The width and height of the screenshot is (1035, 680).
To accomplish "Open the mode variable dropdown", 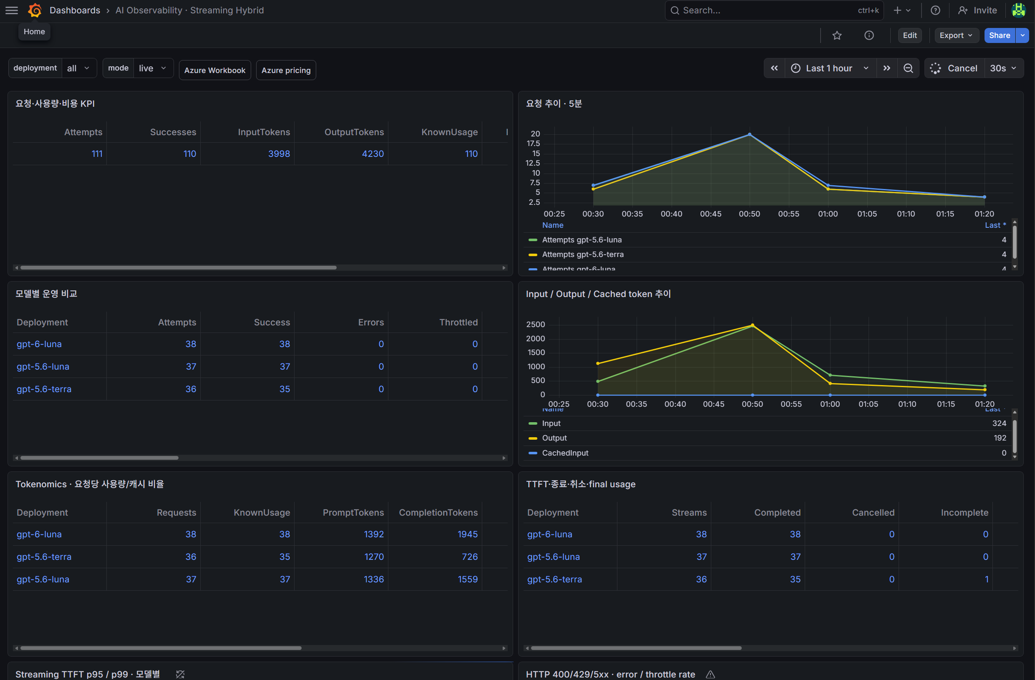I will [x=153, y=68].
